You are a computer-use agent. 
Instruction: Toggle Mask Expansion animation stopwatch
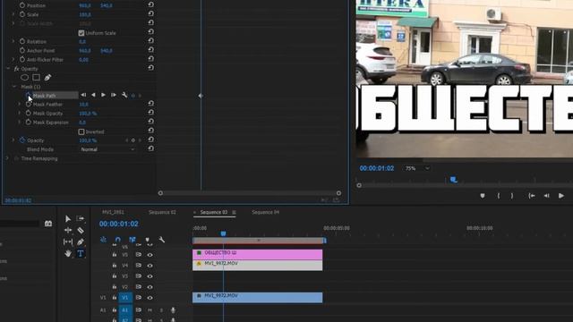28,123
